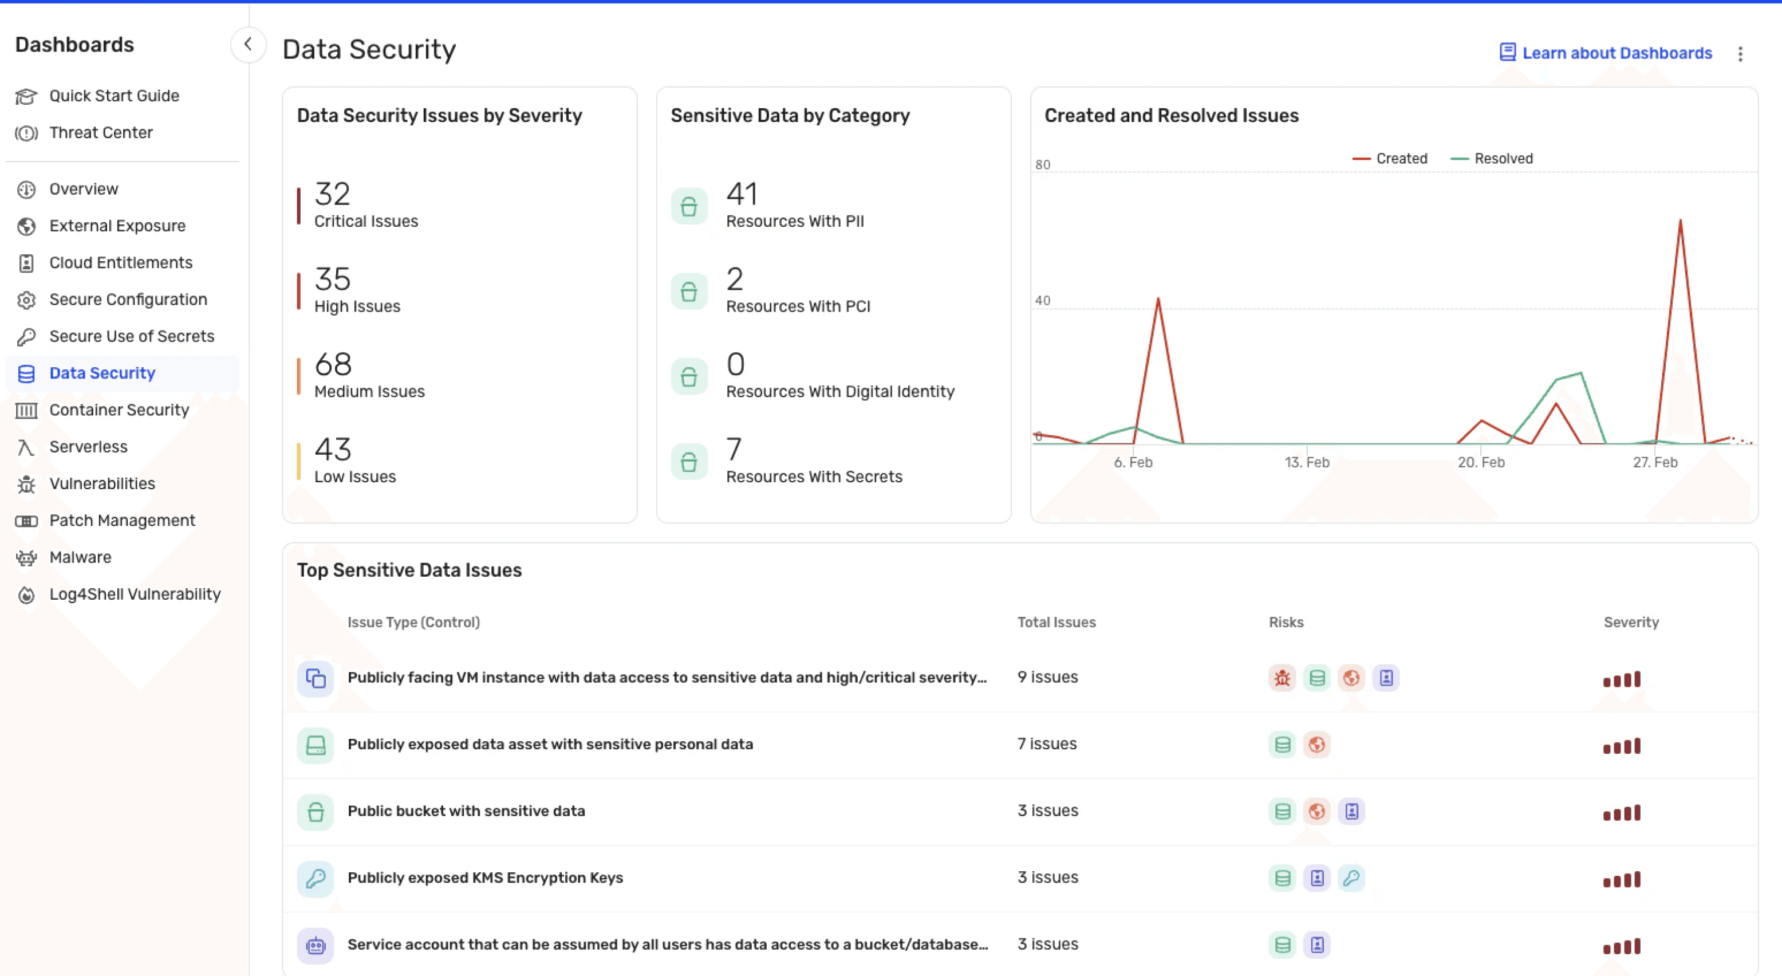Click the globe risk icon on the VM instance row

(1351, 678)
